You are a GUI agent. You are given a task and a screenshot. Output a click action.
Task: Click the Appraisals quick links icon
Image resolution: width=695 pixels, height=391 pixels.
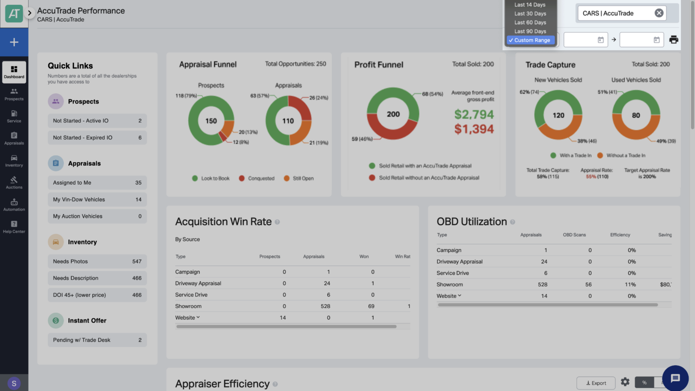[x=56, y=163]
